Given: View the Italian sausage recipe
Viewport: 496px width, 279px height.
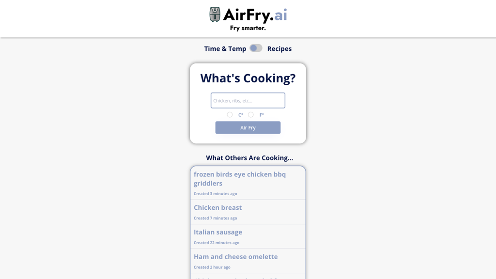Looking at the screenshot, I should pos(217,232).
